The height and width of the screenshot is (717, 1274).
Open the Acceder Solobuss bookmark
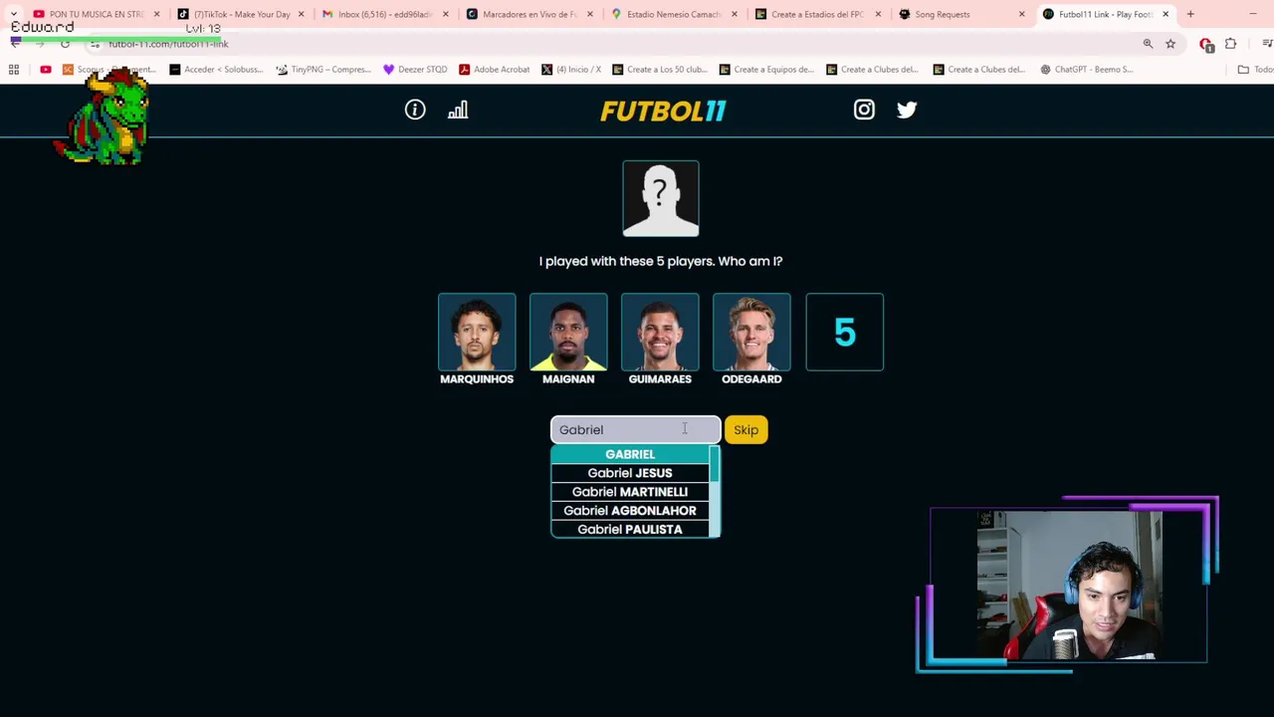pos(216,70)
